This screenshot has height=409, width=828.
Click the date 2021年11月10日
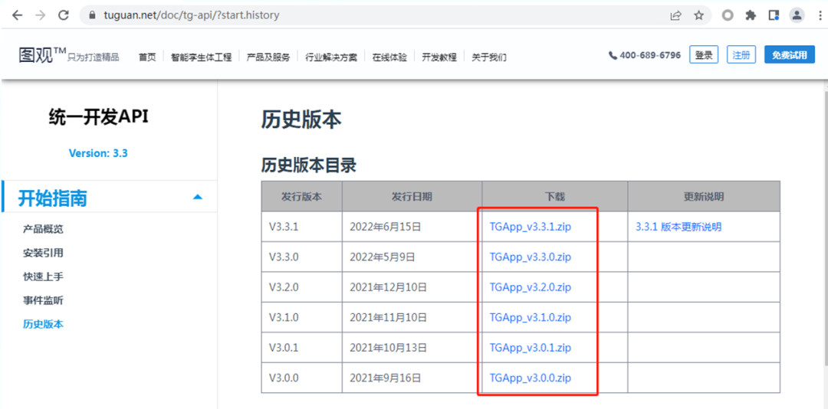388,318
